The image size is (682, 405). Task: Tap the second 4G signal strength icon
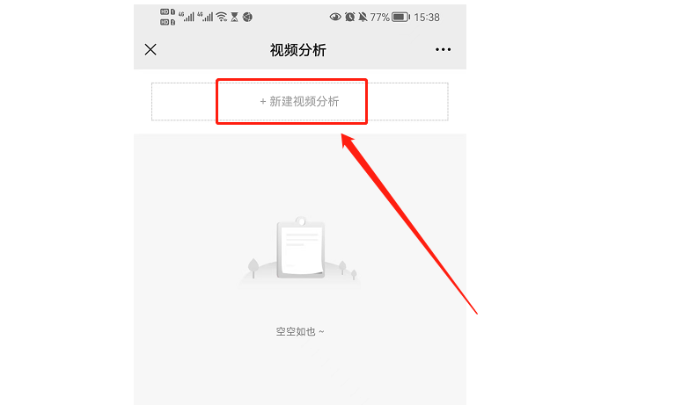205,17
